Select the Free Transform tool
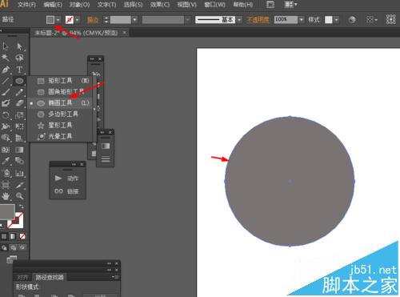Screen dimensions: 400x297 pyautogui.click(x=19, y=126)
